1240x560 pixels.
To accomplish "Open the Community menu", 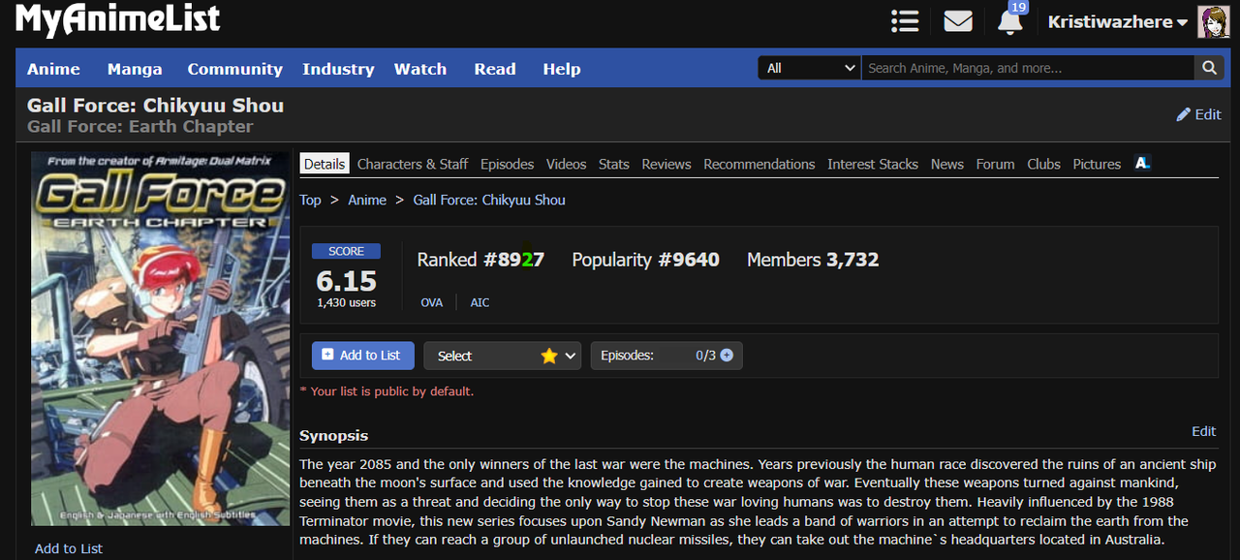I will (235, 69).
